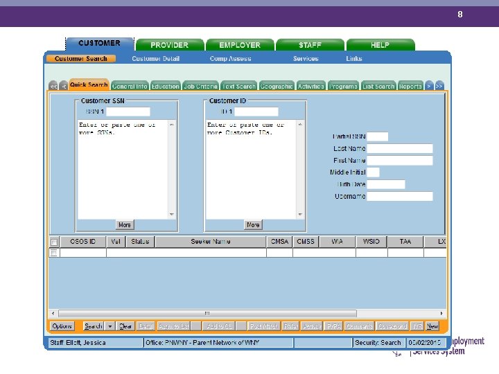499x374 pixels.
Task: Switch to Job Criteria tab
Action: [200, 86]
